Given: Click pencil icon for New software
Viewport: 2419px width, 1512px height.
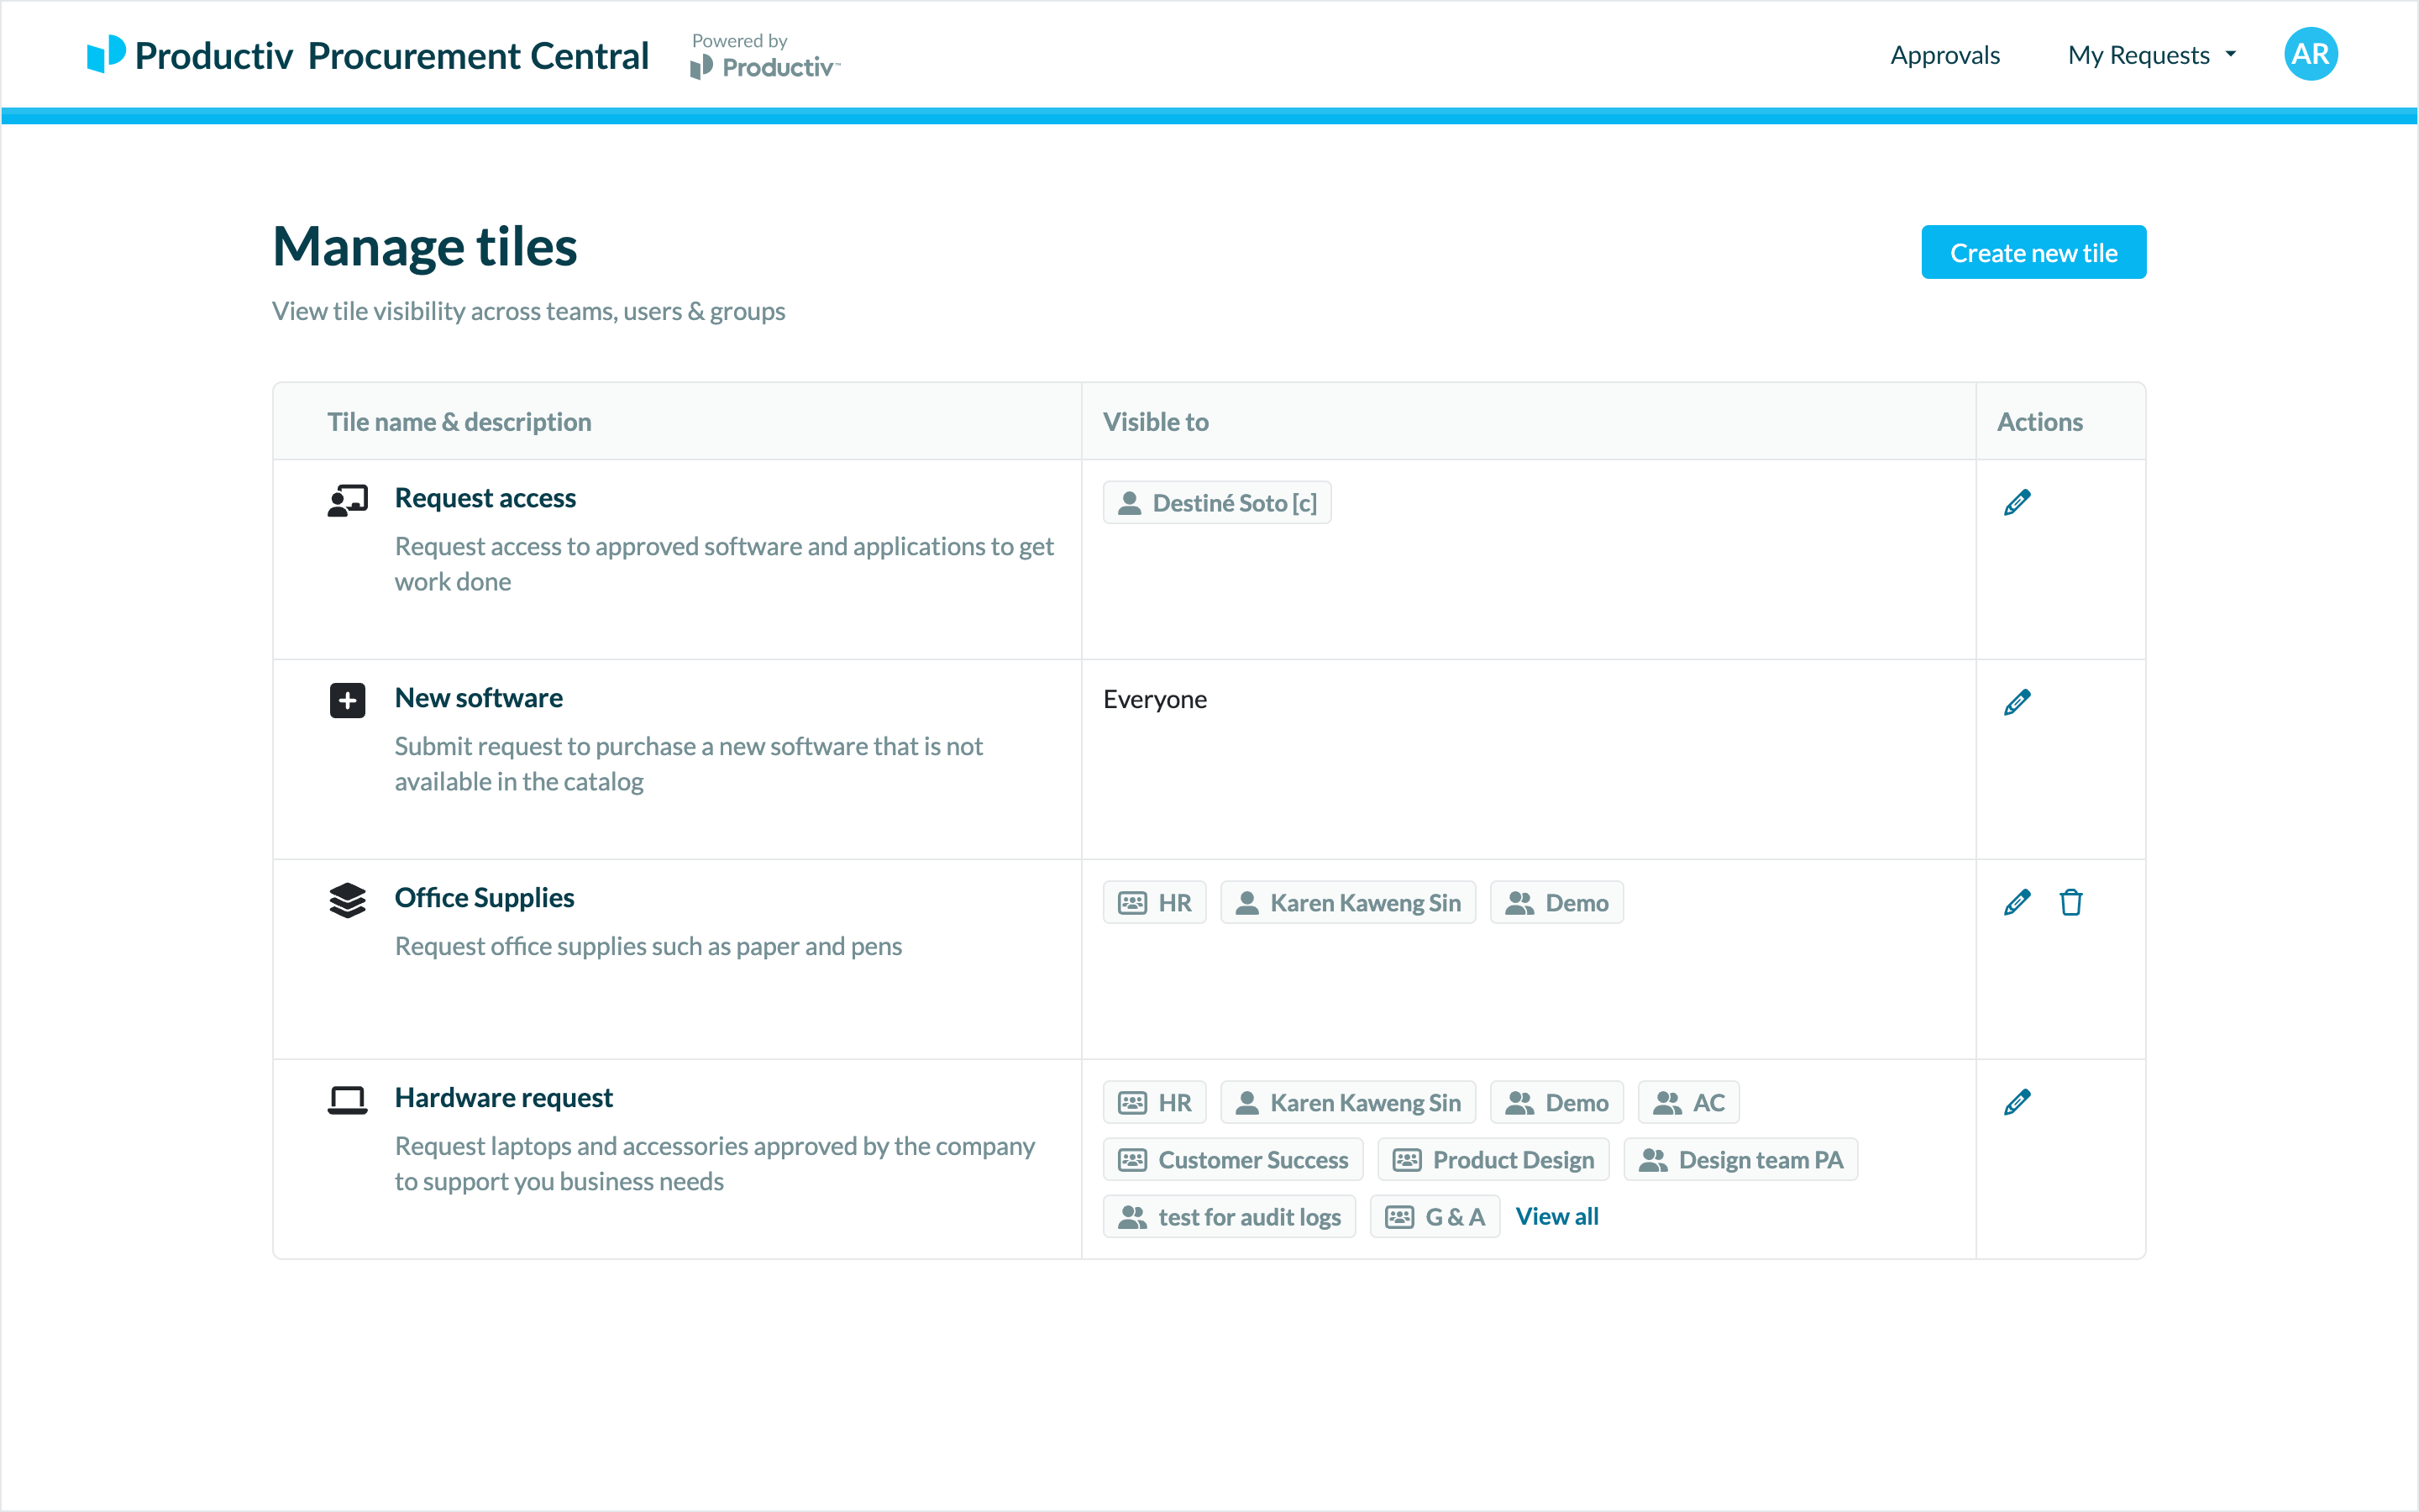Looking at the screenshot, I should (x=2016, y=702).
